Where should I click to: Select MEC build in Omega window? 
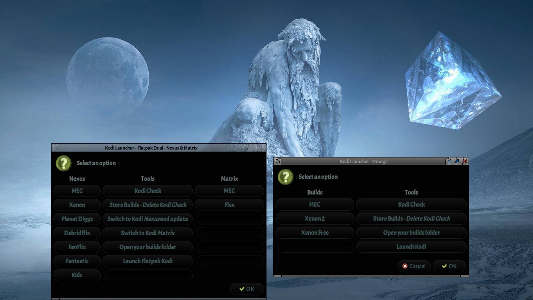coord(315,204)
